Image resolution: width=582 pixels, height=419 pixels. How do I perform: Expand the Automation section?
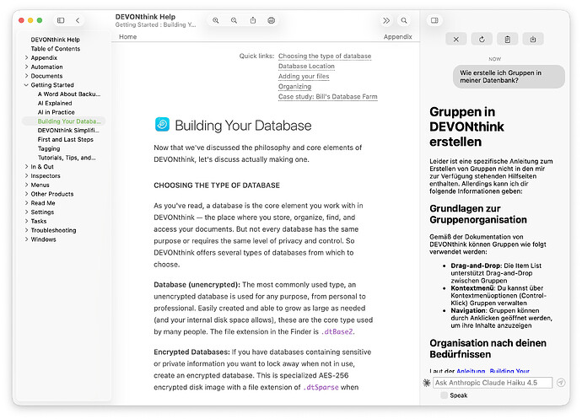point(26,67)
